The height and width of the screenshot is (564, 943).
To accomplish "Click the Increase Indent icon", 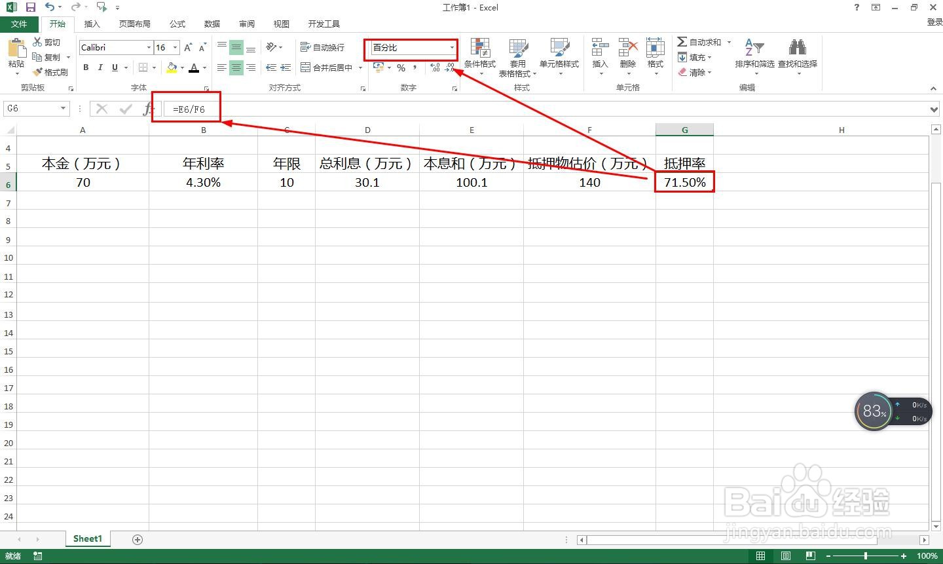I will 286,67.
